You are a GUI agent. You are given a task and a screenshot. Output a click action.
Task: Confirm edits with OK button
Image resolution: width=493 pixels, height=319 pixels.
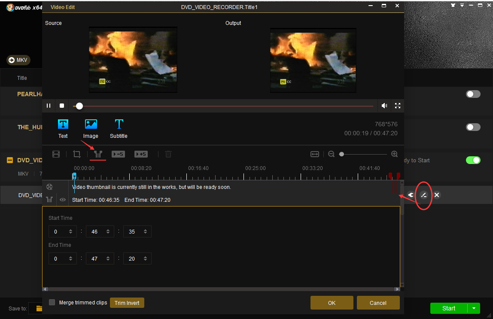(332, 303)
